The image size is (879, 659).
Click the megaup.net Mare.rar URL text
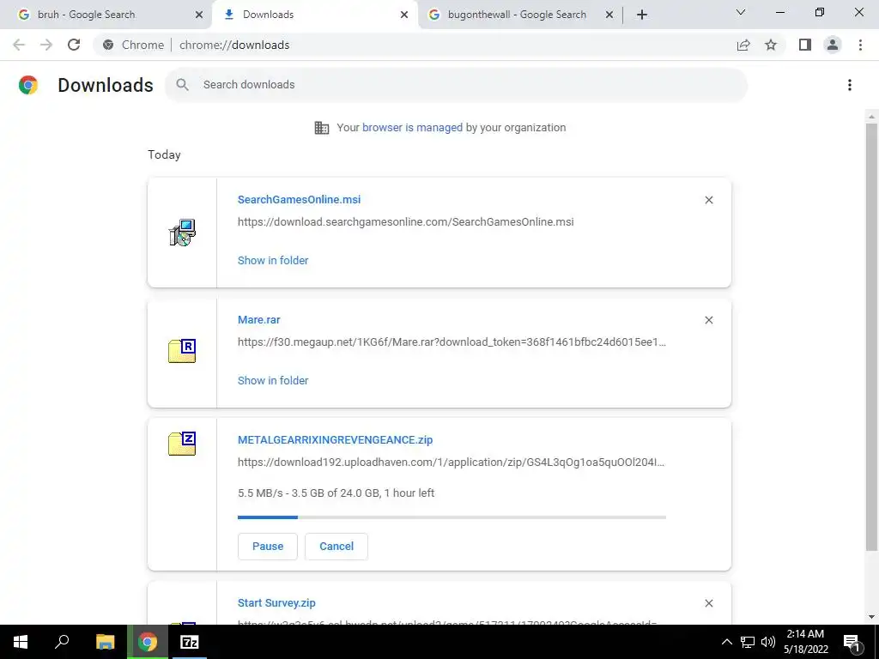[452, 342]
